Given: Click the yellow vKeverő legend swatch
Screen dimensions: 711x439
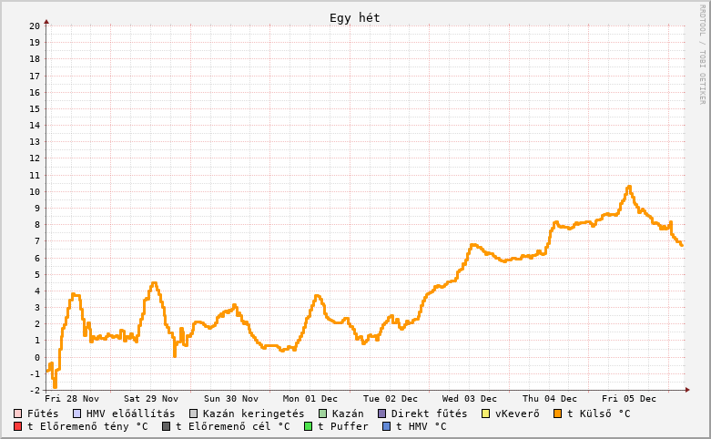Looking at the screenshot, I should coord(485,413).
